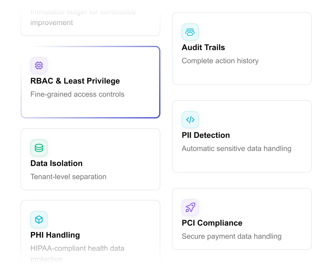Viewport: 331px width, 274px height.
Task: Click the database icon on Data Isolation
Action: click(39, 148)
